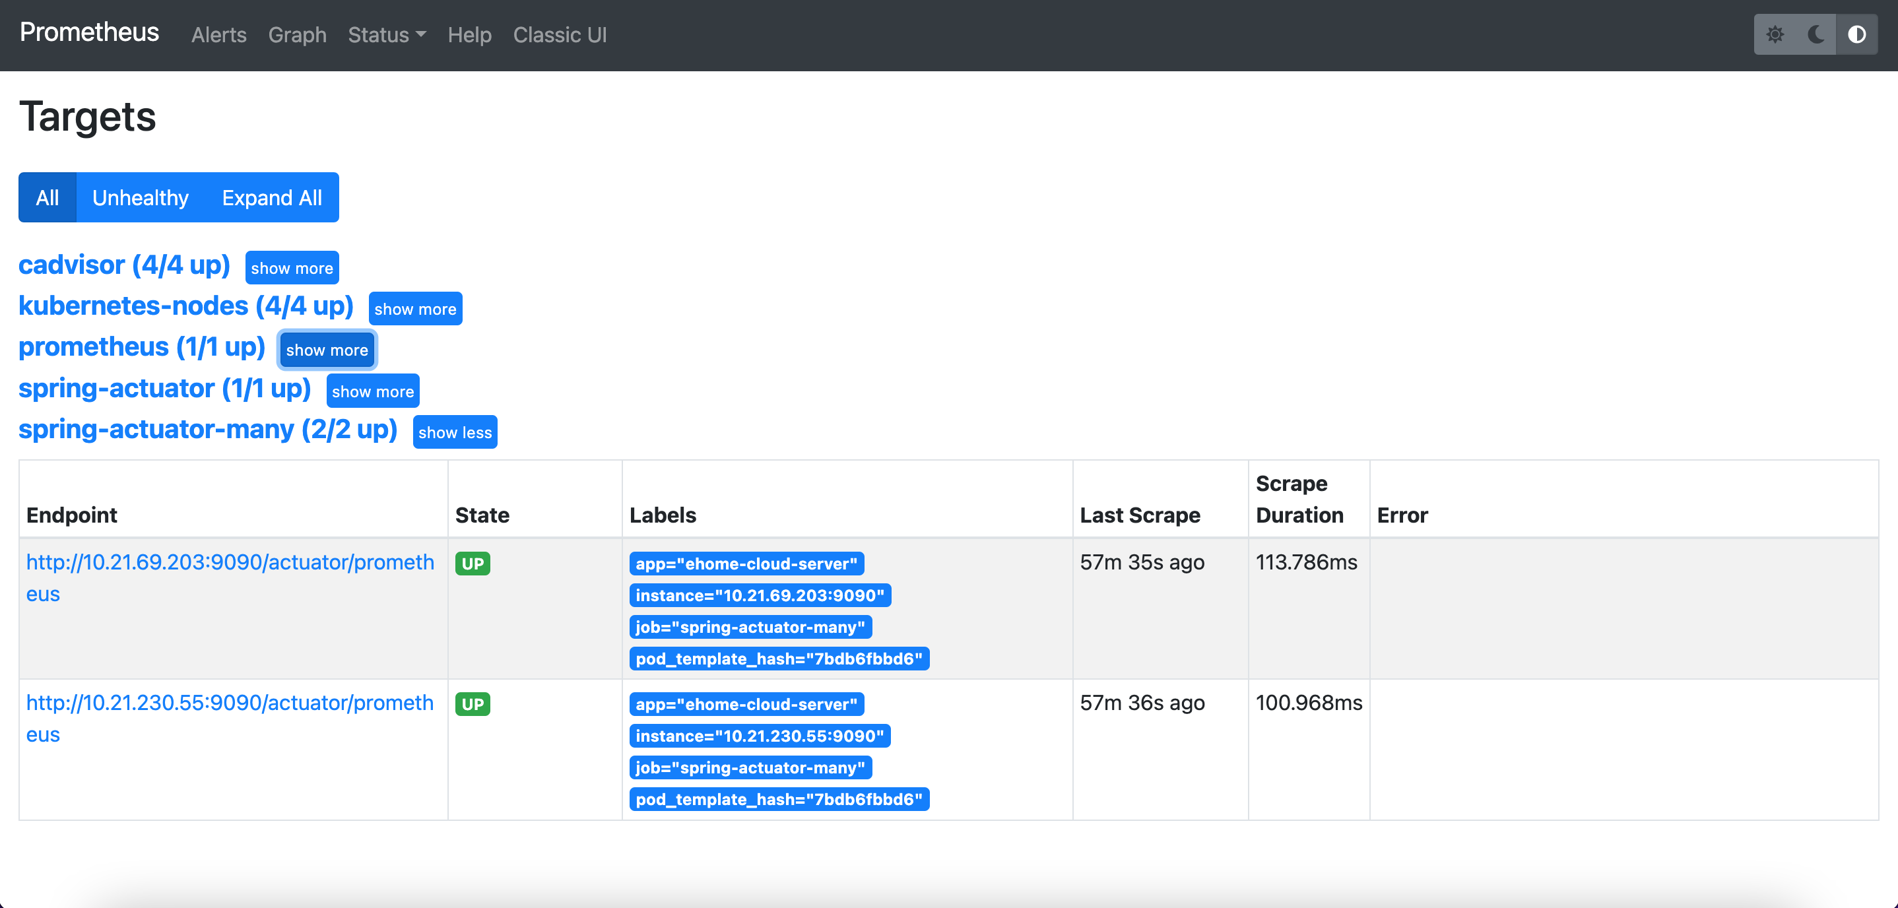Open the Status dropdown menu
Screen dimensions: 1898x908
pyautogui.click(x=386, y=34)
